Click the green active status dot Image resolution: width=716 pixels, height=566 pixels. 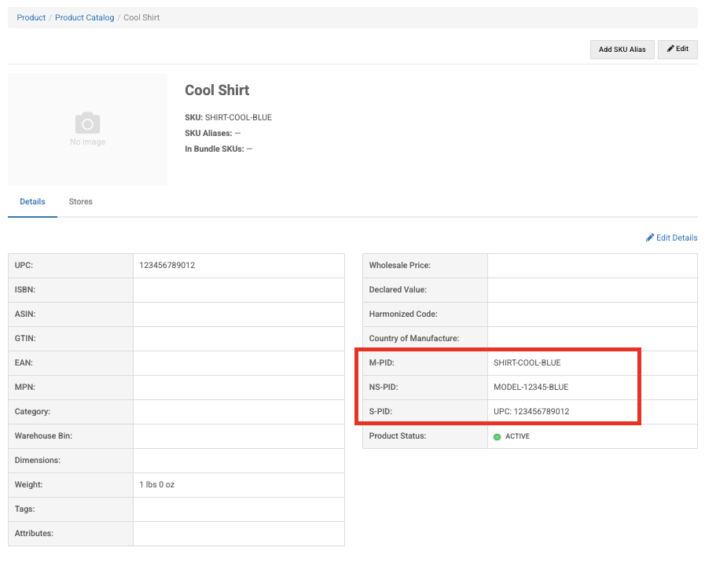[498, 437]
